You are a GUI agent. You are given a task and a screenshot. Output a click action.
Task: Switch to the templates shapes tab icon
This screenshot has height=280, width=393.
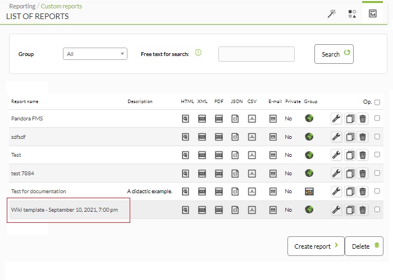tap(352, 14)
